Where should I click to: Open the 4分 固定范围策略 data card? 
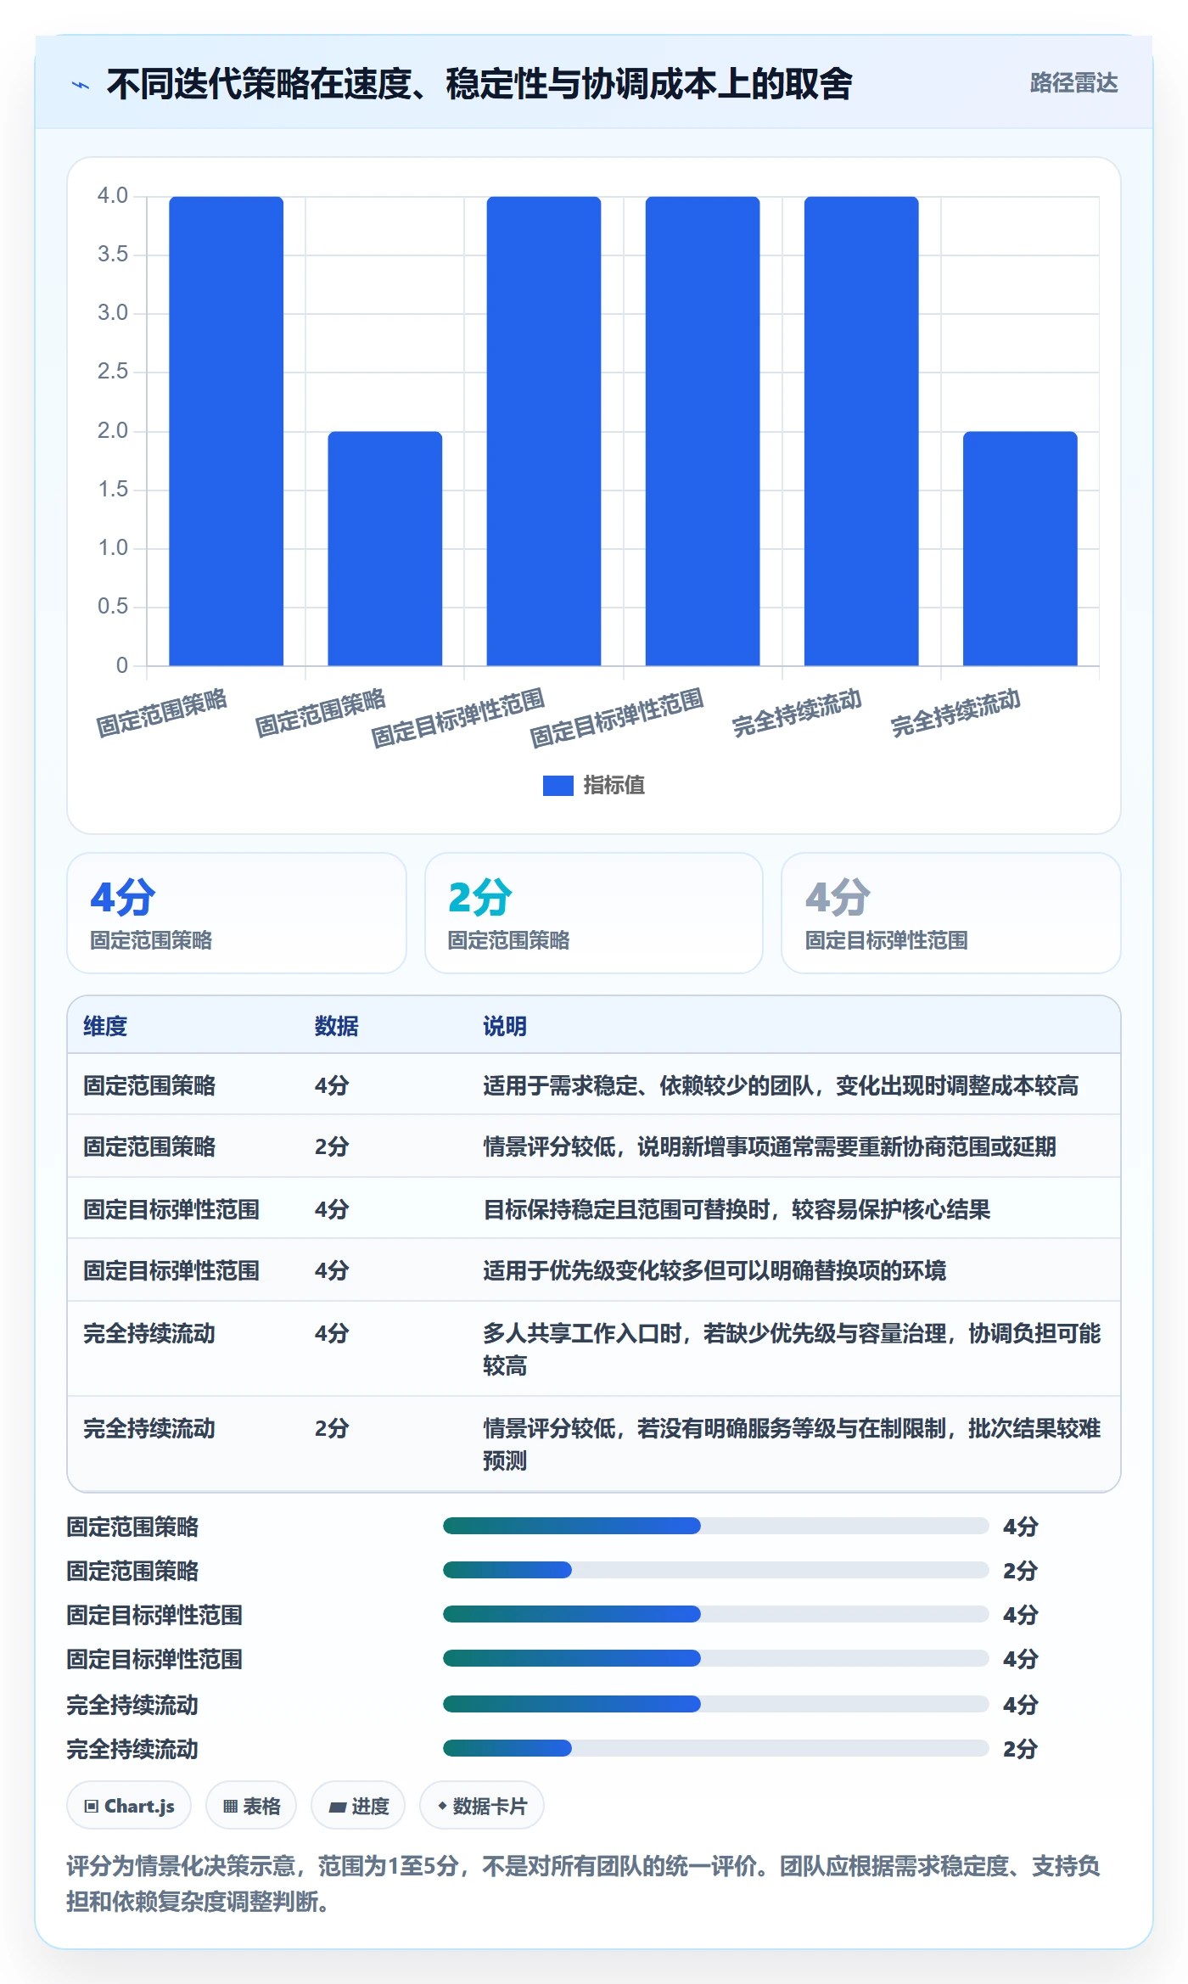237,913
